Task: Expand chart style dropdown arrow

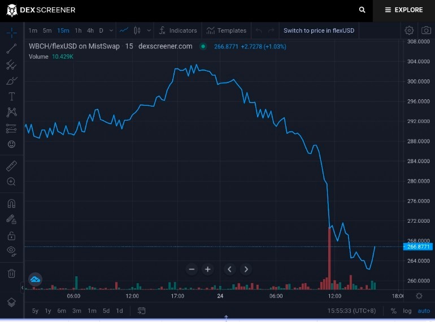Action: pos(149,30)
